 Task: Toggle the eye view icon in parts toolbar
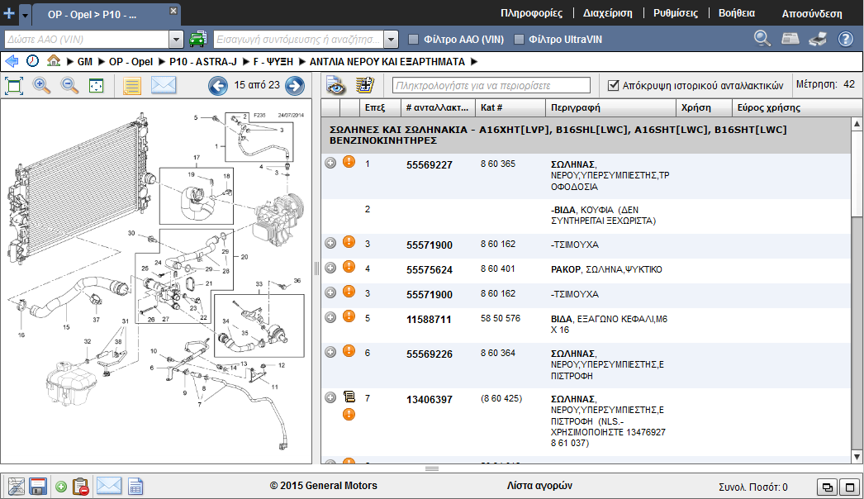(335, 85)
